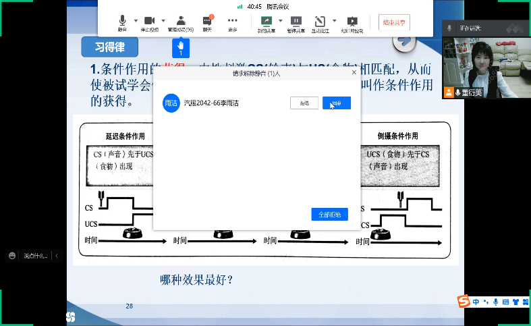
Task: Click the New Share (新的共享) icon
Action: pyautogui.click(x=267, y=23)
